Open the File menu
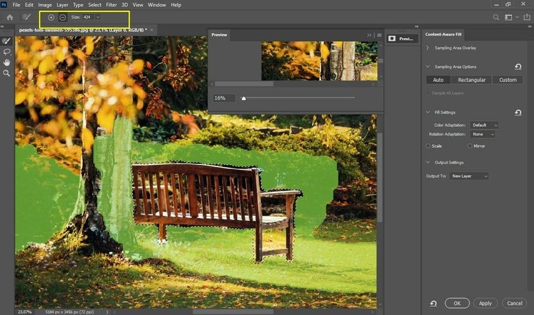Screen dimensions: 534x315 point(17,4)
